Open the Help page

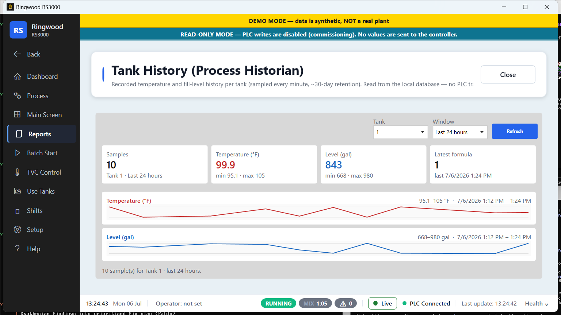coord(42,249)
